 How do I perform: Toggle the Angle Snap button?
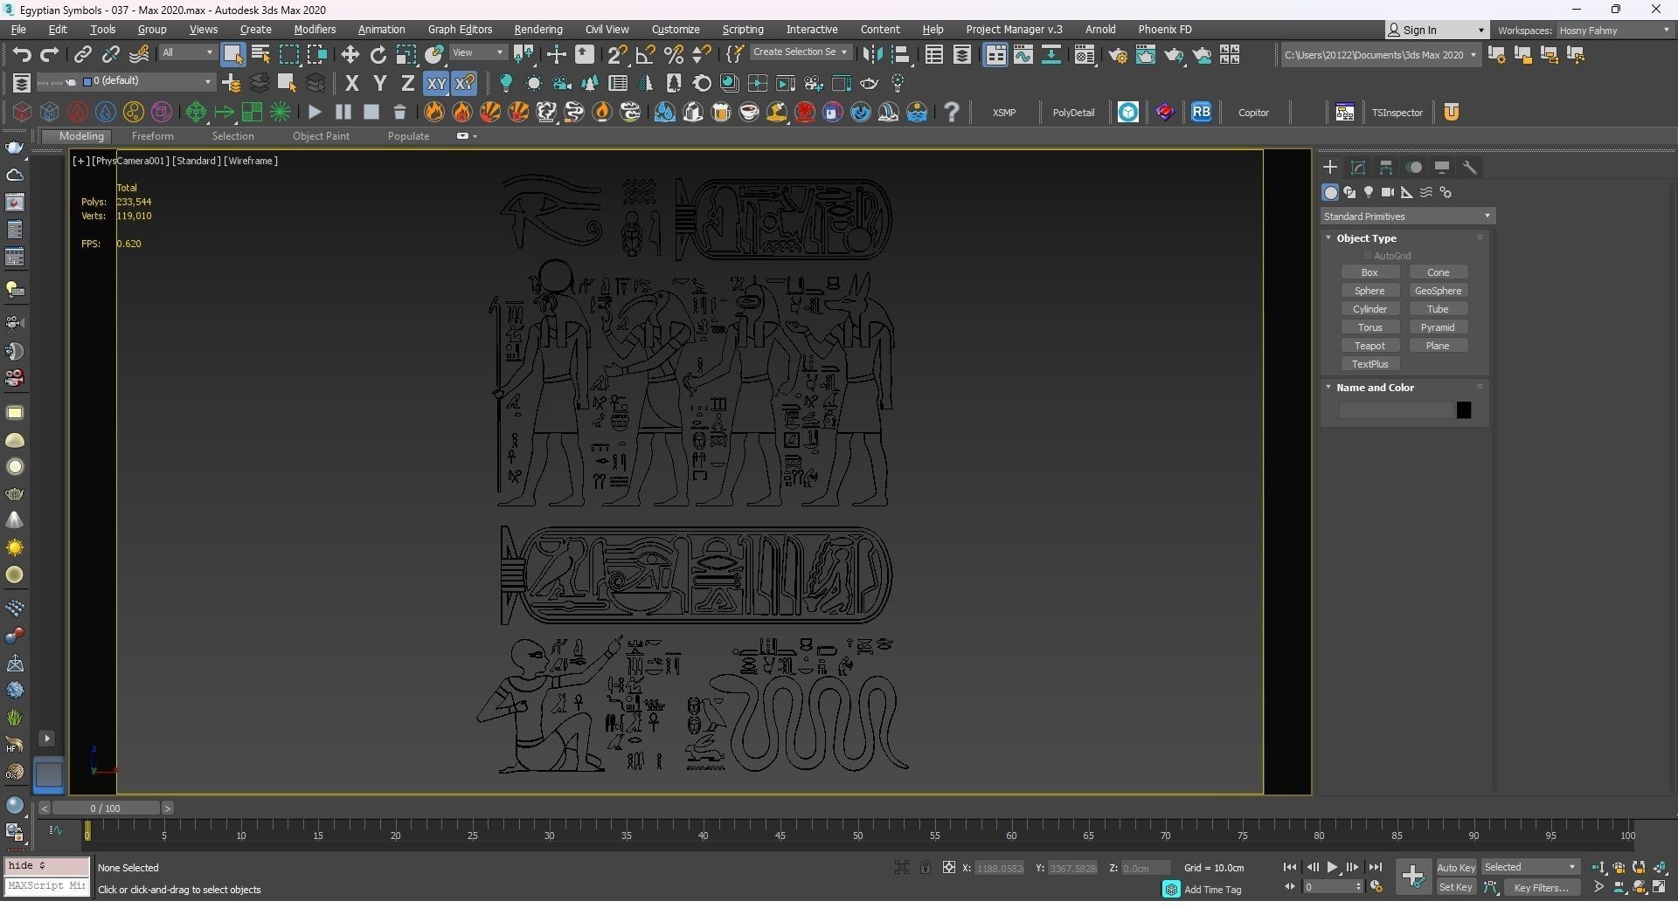[645, 55]
